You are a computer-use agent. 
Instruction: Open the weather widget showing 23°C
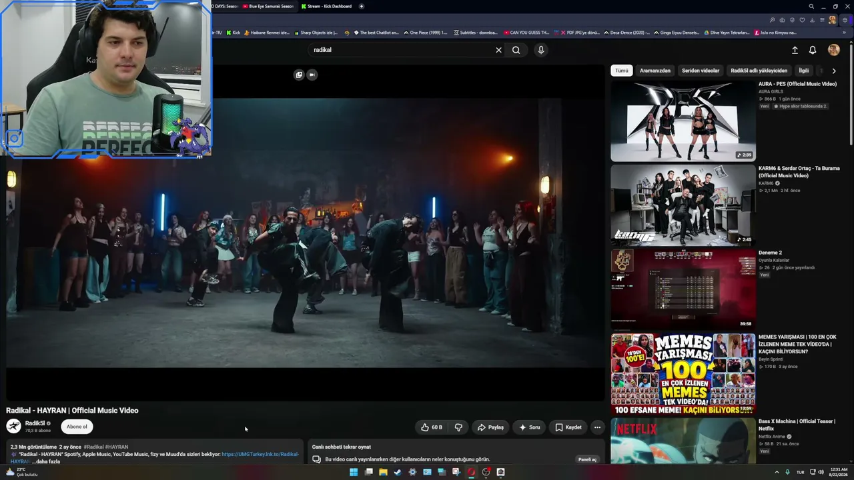(22, 472)
